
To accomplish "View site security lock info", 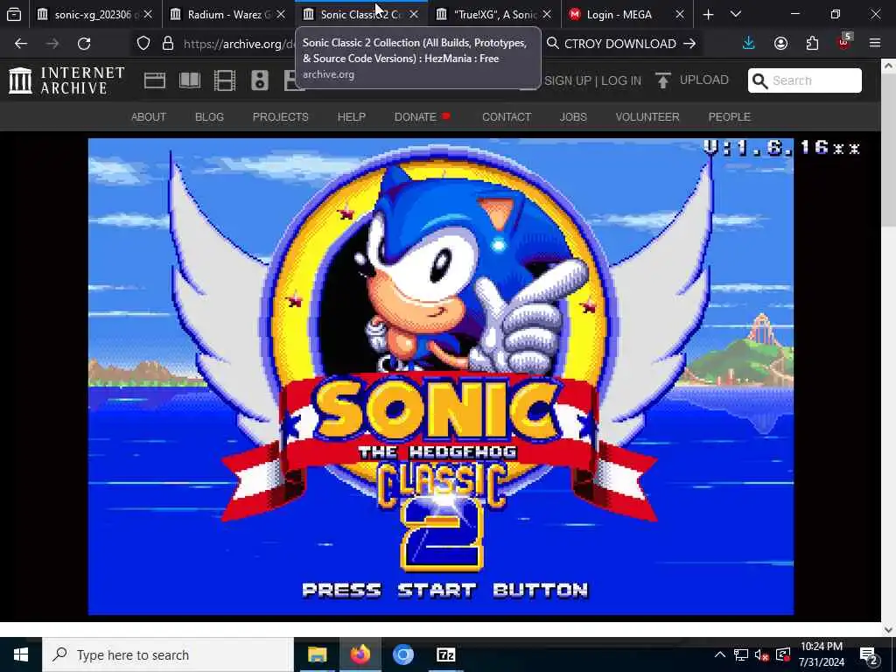I will (168, 44).
